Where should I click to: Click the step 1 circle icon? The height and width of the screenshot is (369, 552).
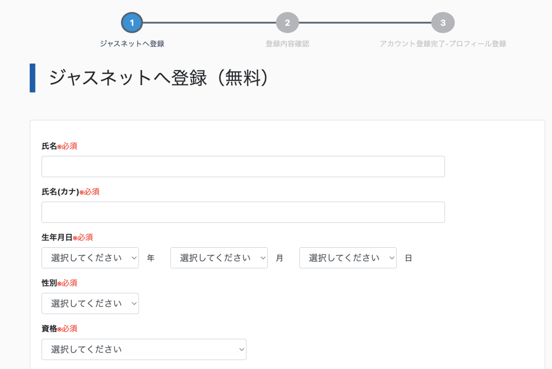[x=132, y=23]
